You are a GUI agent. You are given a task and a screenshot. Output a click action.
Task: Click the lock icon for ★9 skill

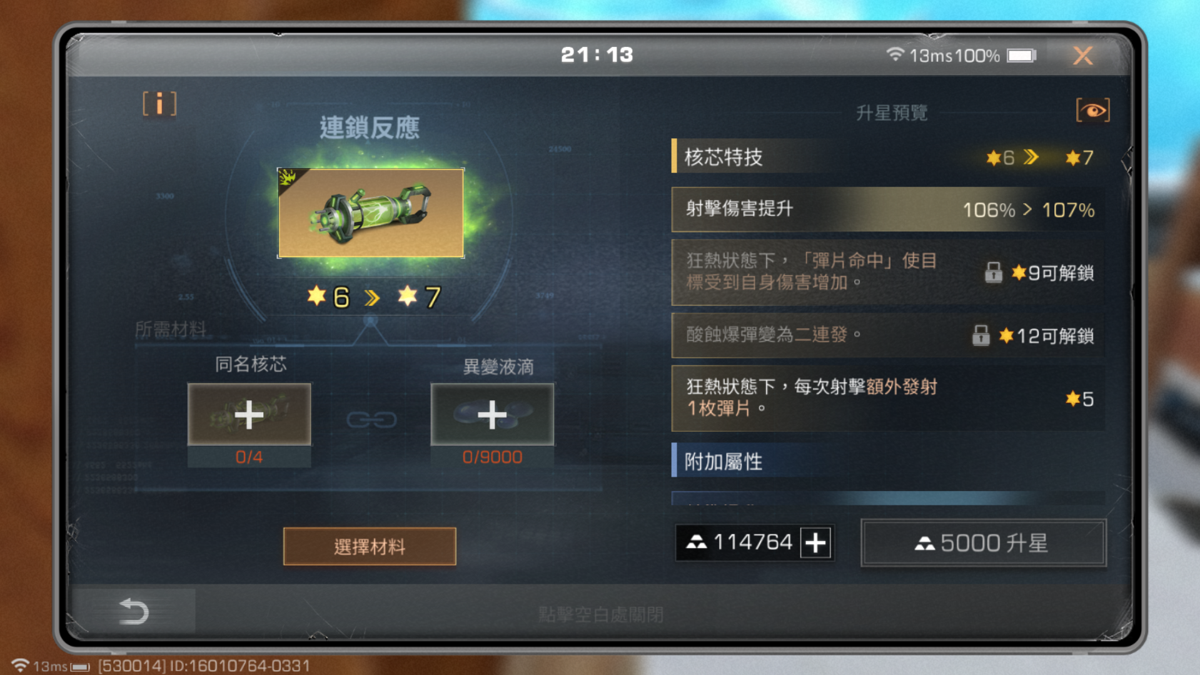(x=993, y=273)
